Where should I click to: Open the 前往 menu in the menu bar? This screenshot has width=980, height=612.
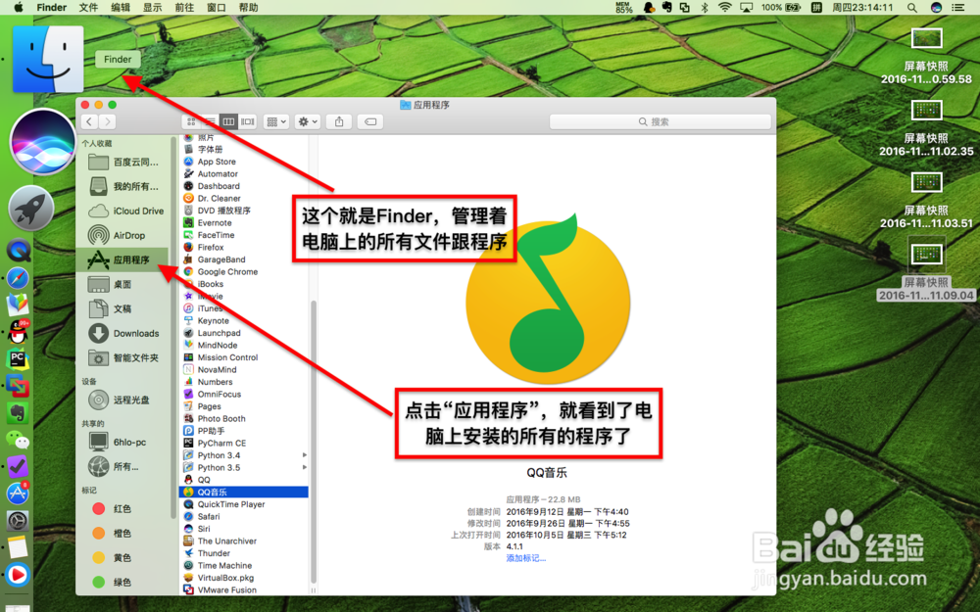click(x=184, y=8)
